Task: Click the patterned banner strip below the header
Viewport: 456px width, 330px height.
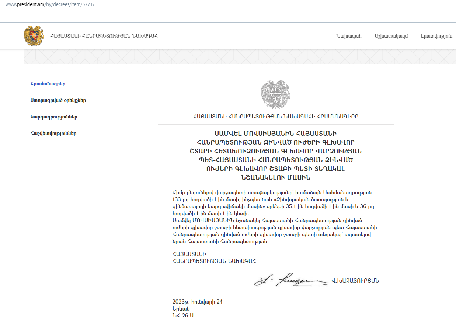Action: click(240, 57)
